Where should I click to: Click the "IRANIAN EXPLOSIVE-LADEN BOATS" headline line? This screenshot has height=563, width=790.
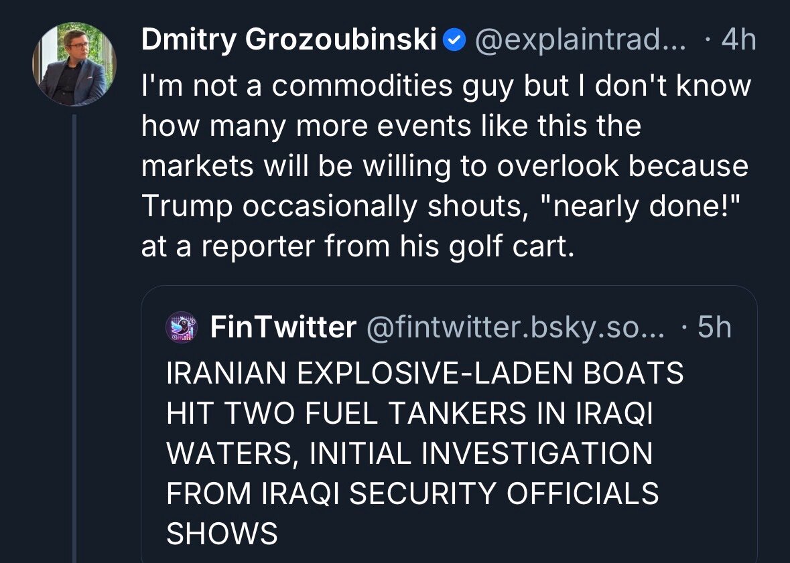425,373
